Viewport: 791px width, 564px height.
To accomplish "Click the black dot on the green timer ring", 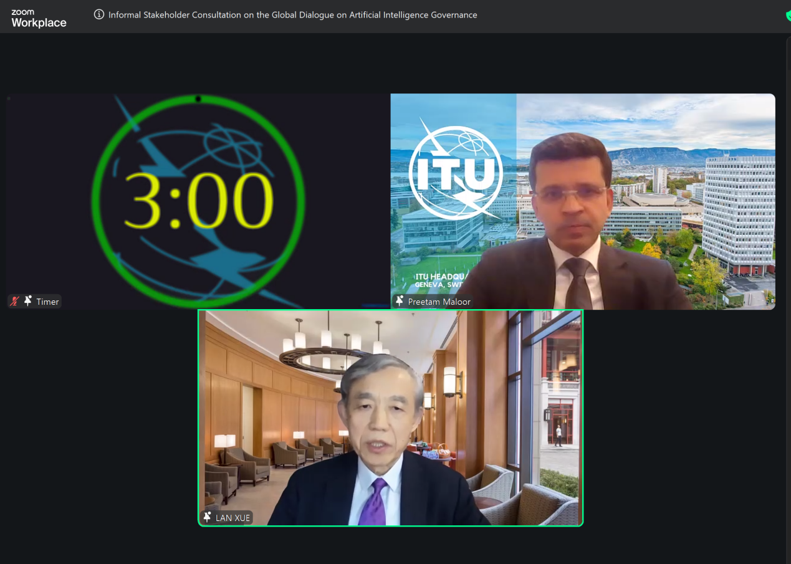I will click(x=198, y=98).
